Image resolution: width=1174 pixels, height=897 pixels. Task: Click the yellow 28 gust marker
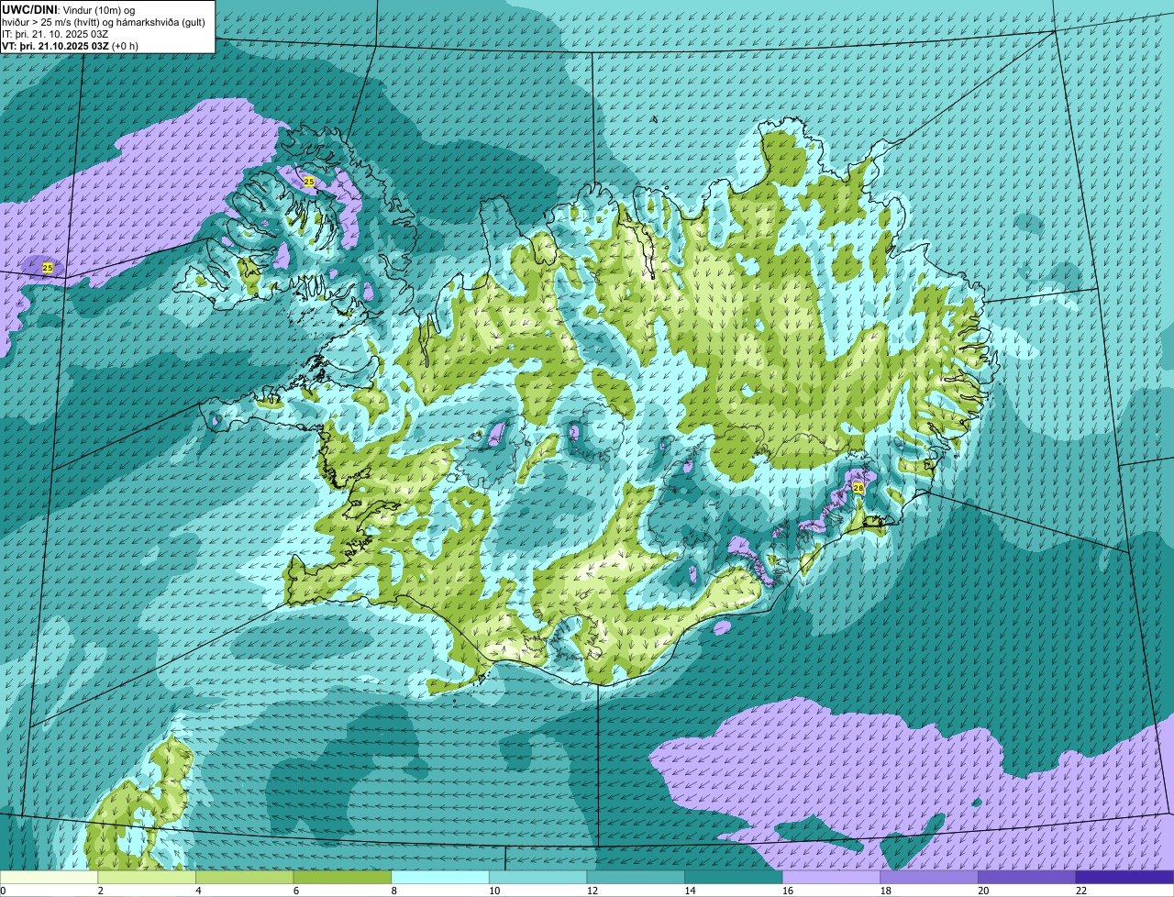(858, 488)
